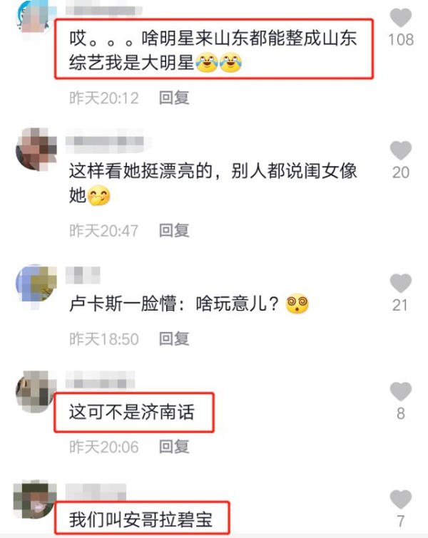Tap 回复 under the 昨天18:50 comment
This screenshot has height=538, width=428.
coord(174,338)
